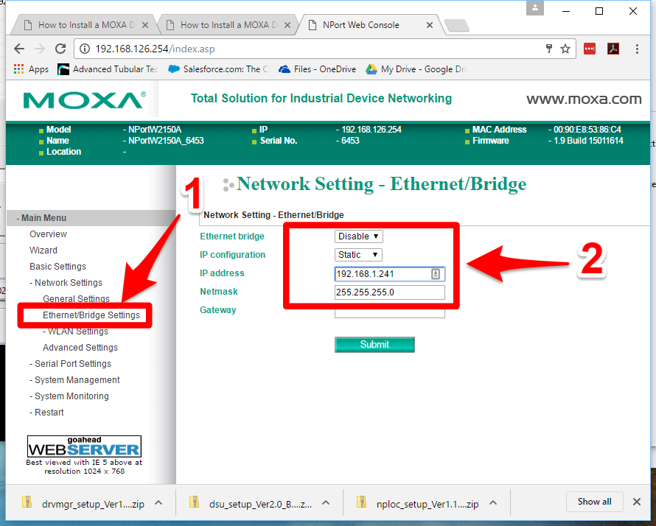Click the browser back arrow
The image size is (656, 526).
[x=19, y=49]
